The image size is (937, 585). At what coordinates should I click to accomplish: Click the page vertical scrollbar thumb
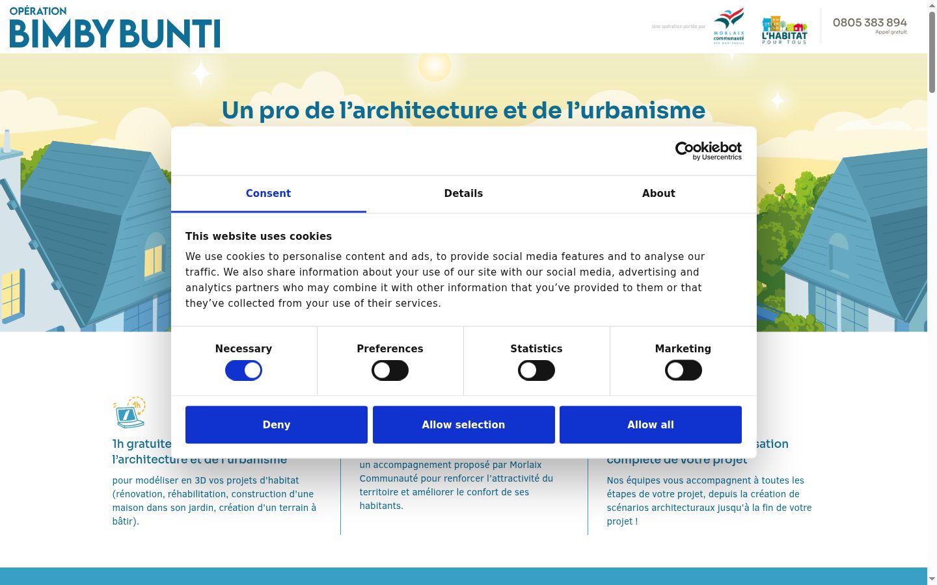(x=932, y=52)
